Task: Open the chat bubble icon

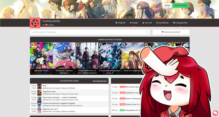Action: 215,113
